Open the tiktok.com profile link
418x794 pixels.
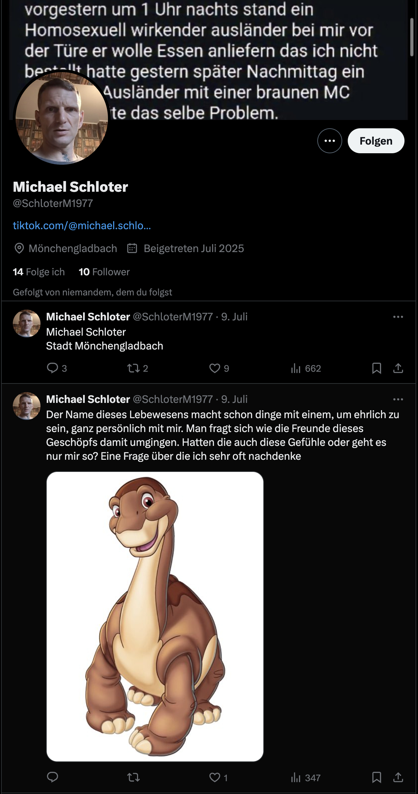82,226
